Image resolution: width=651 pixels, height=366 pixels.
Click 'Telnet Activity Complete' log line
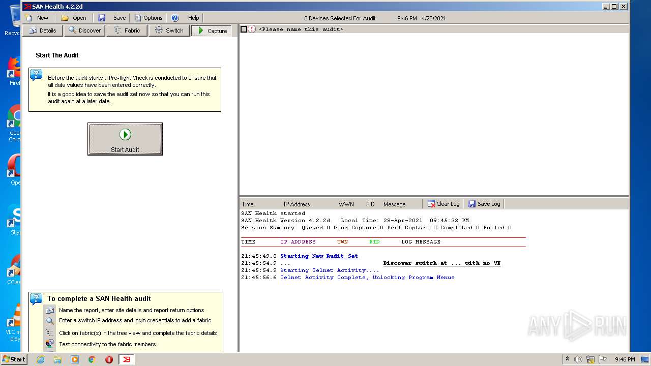(x=367, y=278)
